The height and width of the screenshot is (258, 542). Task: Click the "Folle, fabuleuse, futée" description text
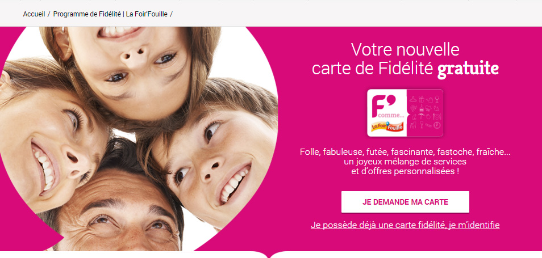click(x=405, y=161)
